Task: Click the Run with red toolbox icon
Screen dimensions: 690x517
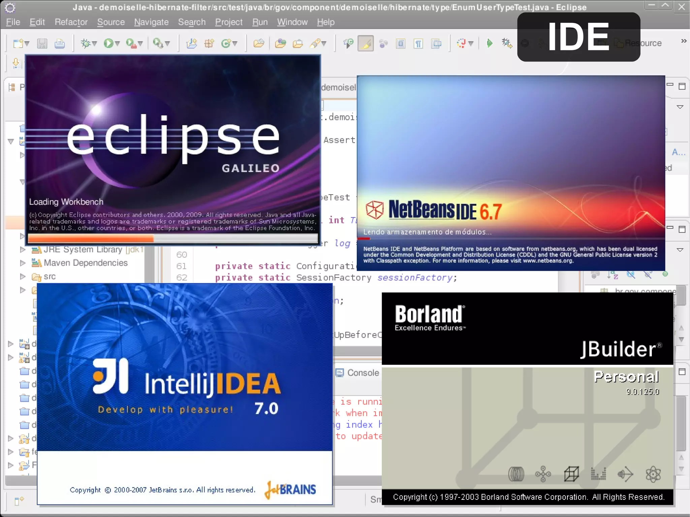Action: (131, 43)
